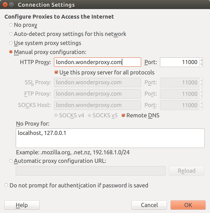Viewport: 210px width, 213px height.
Task: Cancel the Connection Settings dialog
Action: click(x=149, y=205)
